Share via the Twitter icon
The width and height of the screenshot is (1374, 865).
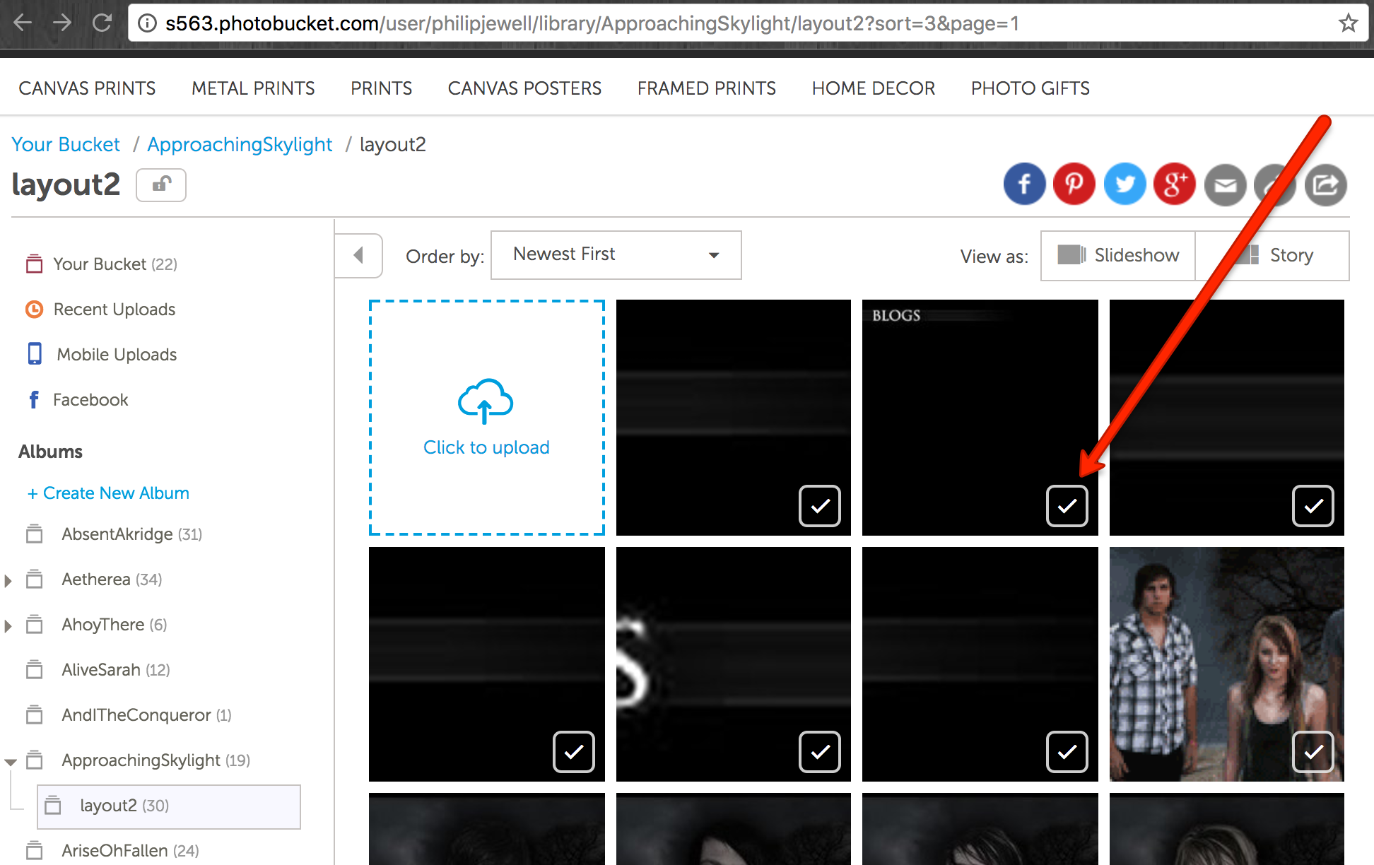(1125, 184)
